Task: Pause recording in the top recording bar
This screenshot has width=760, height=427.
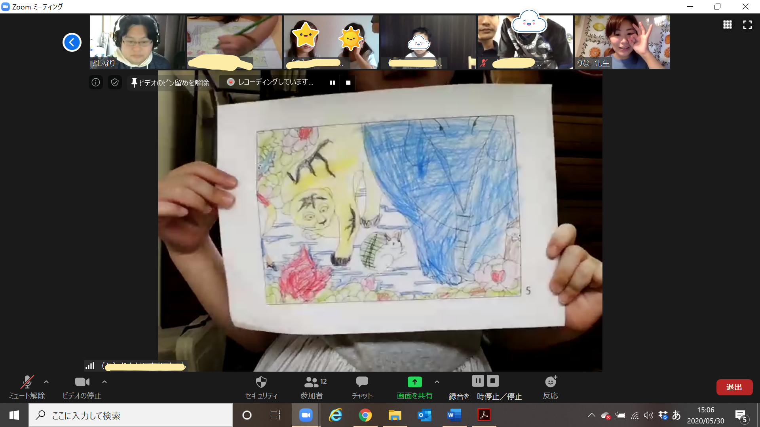Action: coord(332,83)
